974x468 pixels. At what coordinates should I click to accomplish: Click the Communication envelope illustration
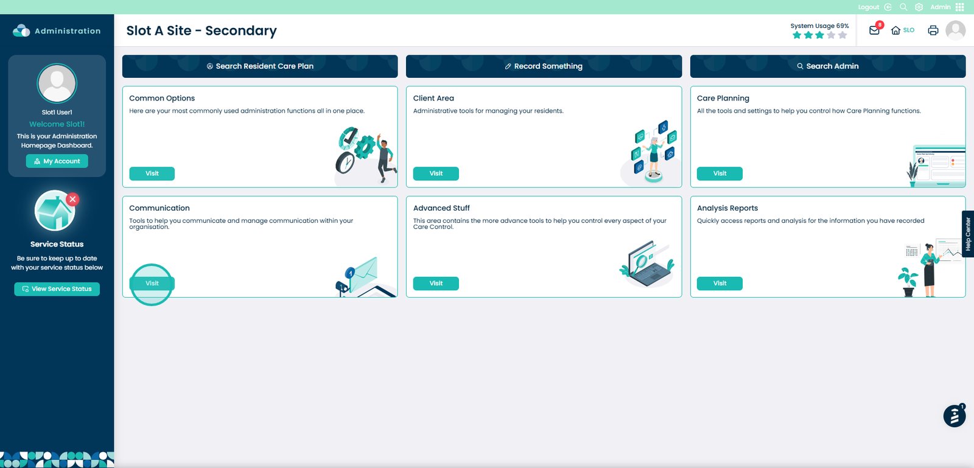[x=365, y=278]
